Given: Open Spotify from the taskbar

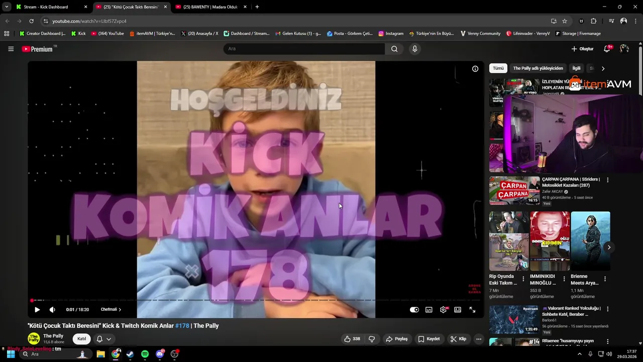Looking at the screenshot, I should [x=145, y=354].
